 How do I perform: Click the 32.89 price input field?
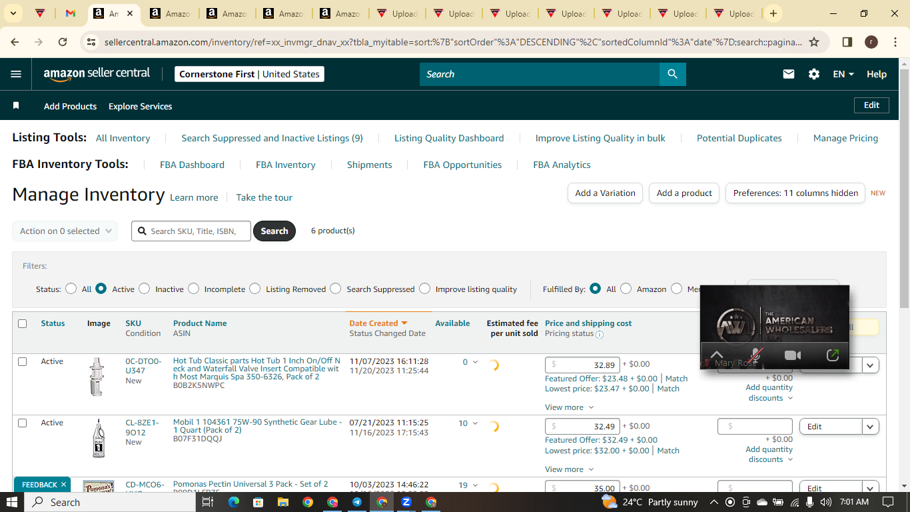click(582, 365)
